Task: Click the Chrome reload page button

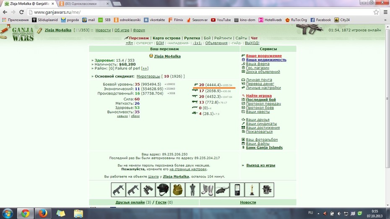Action: pyautogui.click(x=21, y=12)
